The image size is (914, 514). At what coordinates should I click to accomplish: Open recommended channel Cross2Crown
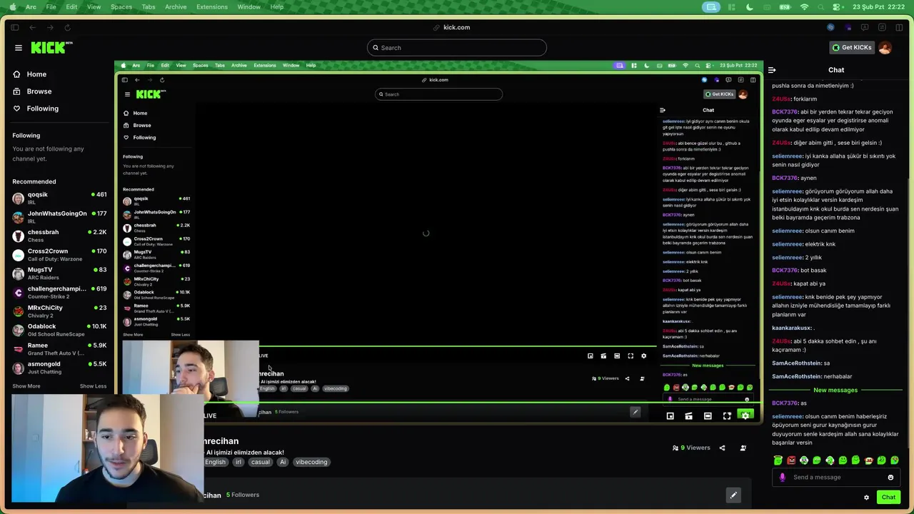coord(59,255)
